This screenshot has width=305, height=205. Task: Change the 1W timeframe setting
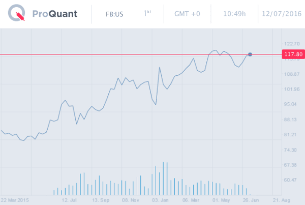(148, 14)
